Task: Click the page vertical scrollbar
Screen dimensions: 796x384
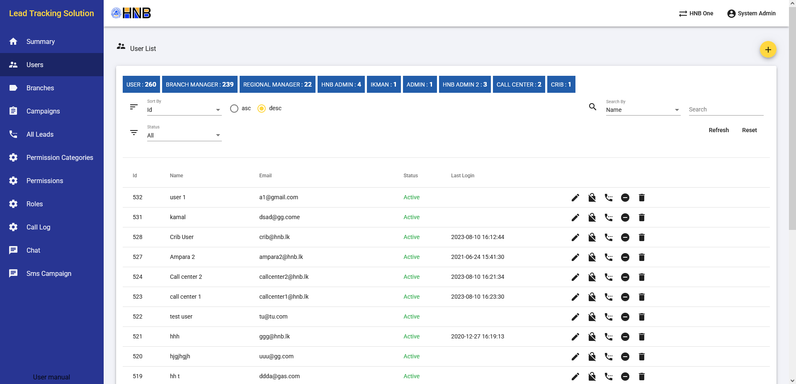Action: coord(792,124)
